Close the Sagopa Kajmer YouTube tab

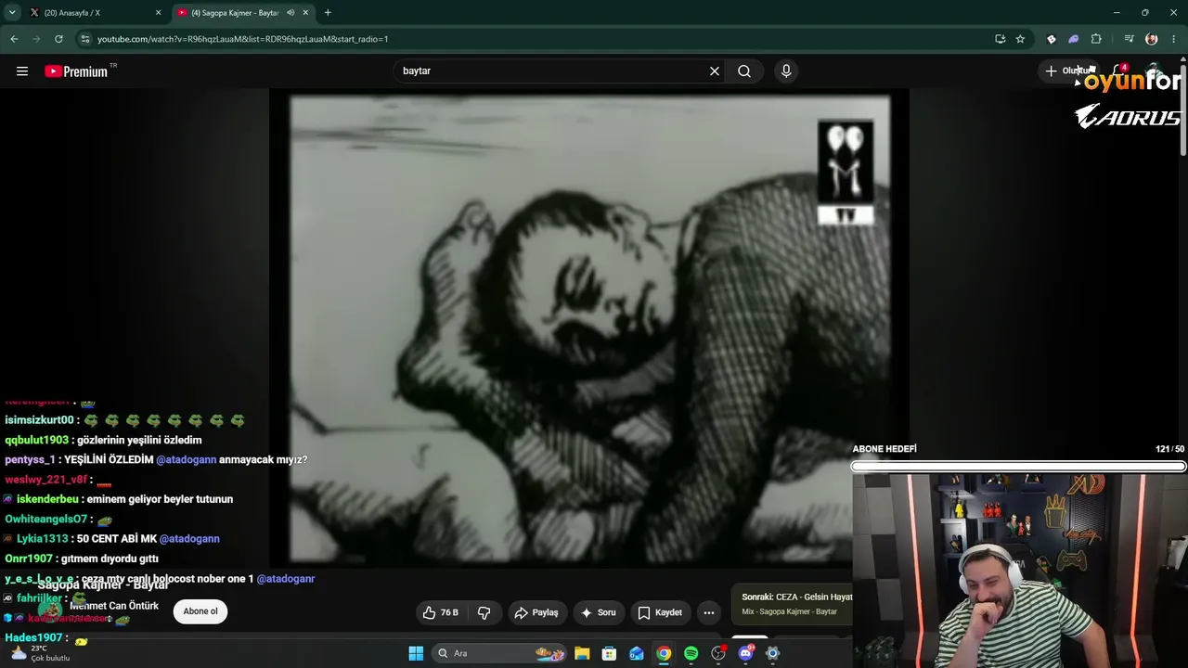[305, 13]
